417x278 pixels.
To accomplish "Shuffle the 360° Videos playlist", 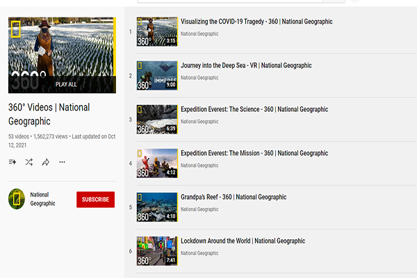I will 29,162.
